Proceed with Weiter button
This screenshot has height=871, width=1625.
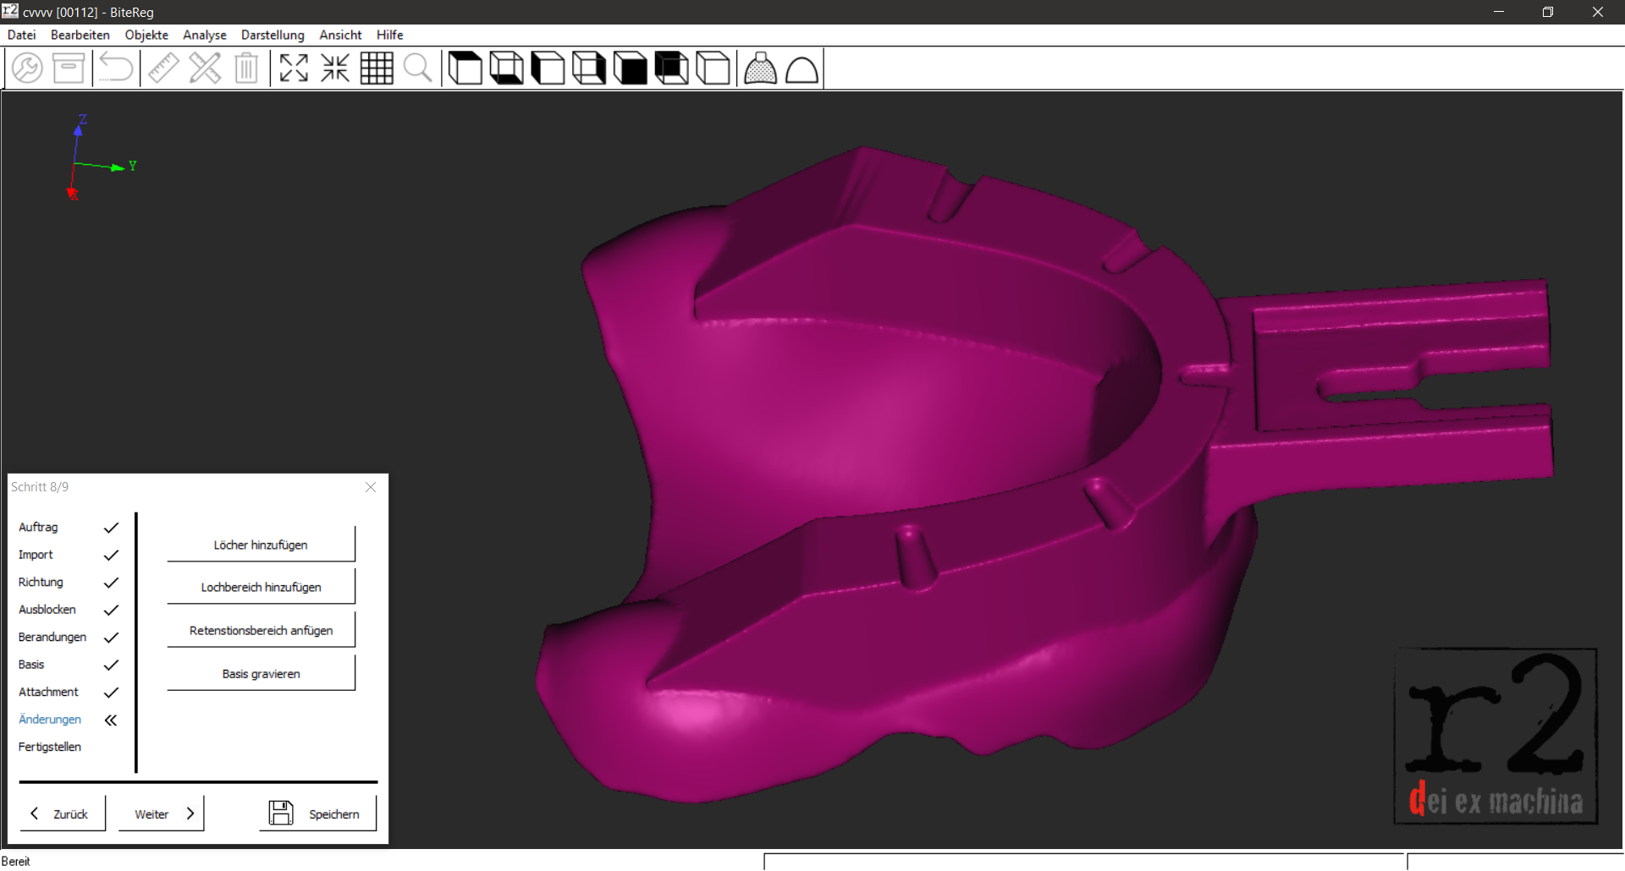(x=162, y=813)
